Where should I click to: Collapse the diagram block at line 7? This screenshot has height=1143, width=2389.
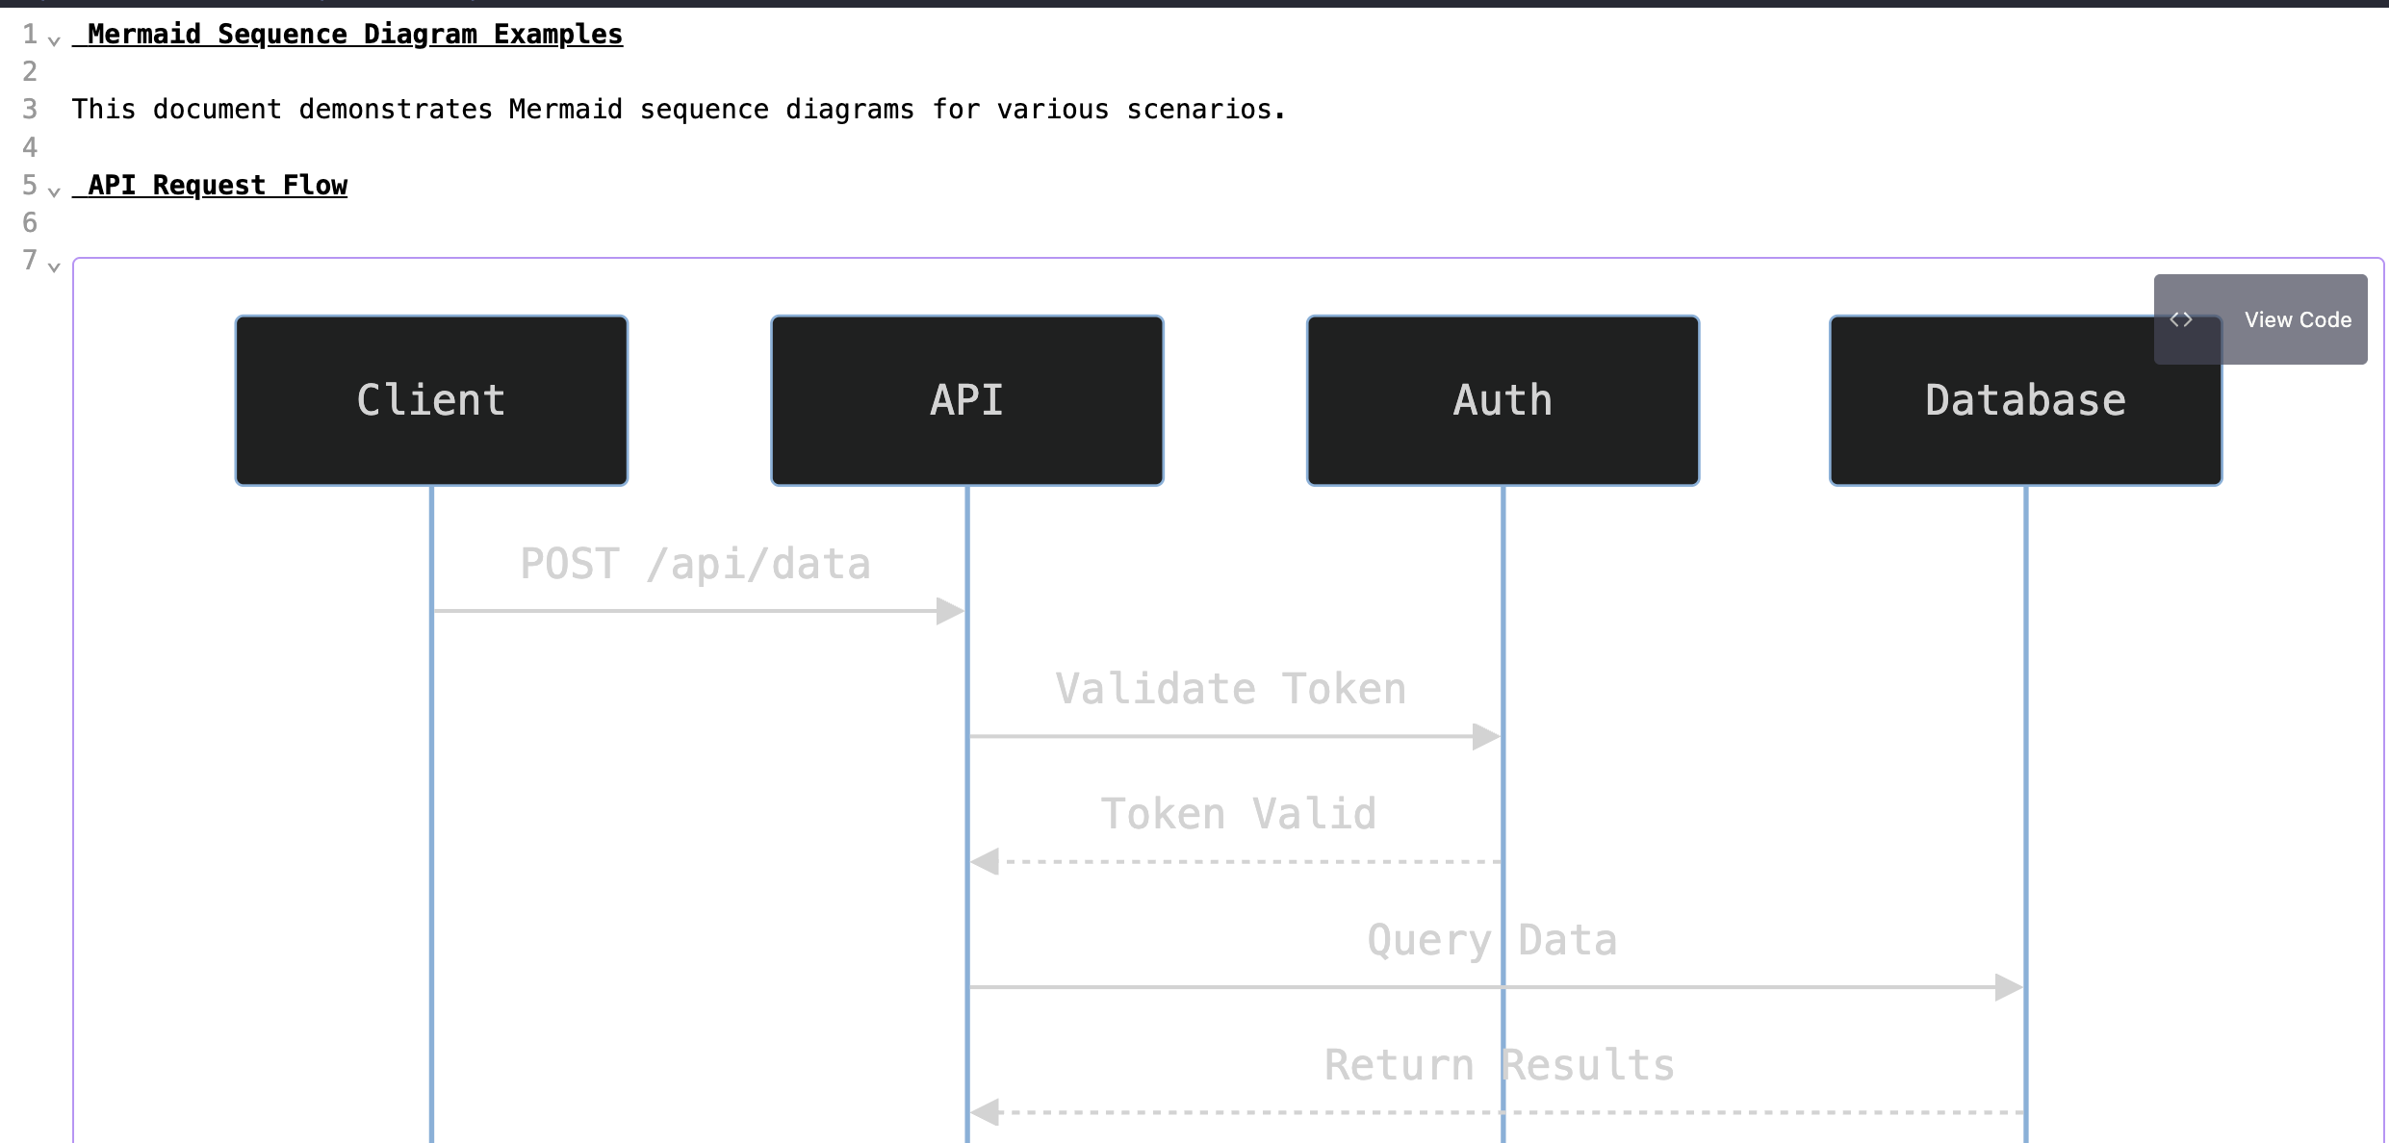tap(53, 267)
